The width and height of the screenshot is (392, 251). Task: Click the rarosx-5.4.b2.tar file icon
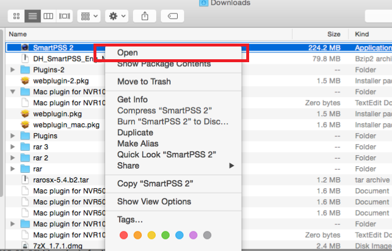25,180
